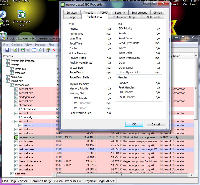The height and width of the screenshot is (185, 200).
Task: Collapse the wininit.exe tree node
Action: point(4,81)
